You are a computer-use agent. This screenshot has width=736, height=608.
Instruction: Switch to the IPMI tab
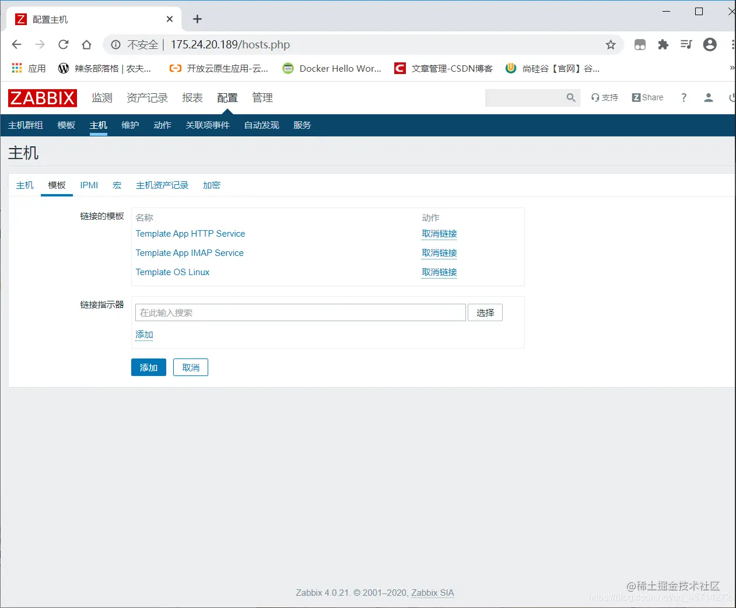tap(89, 185)
